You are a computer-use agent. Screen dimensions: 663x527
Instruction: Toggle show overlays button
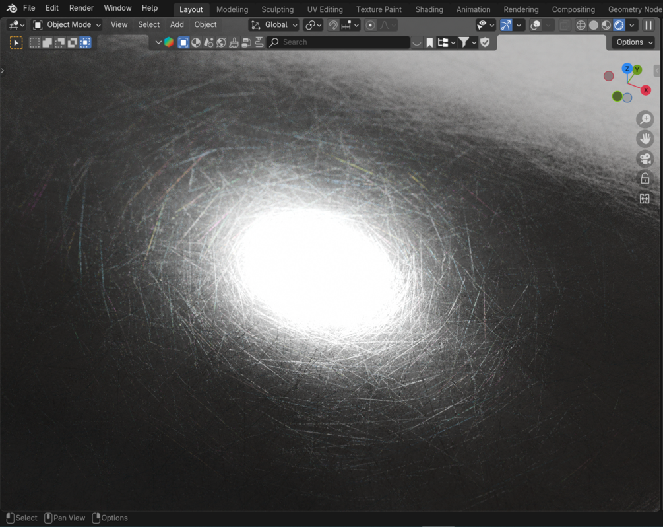[x=535, y=25]
